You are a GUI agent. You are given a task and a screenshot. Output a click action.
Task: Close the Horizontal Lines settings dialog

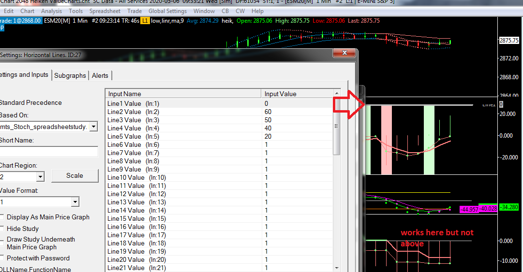(344, 53)
